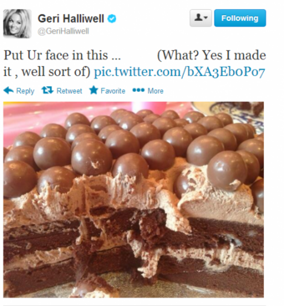Click the Reply text label

coord(25,91)
